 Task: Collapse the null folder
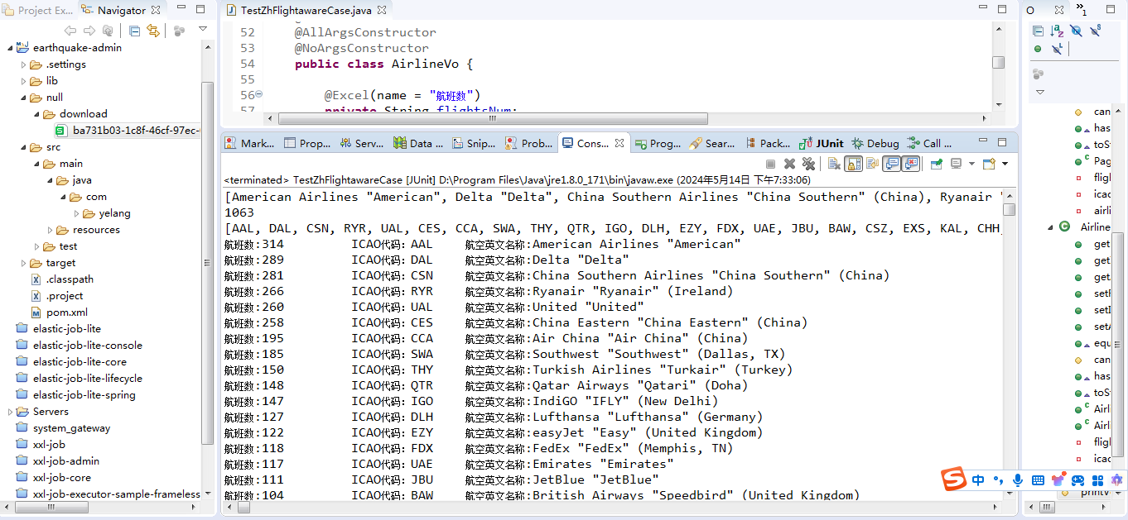click(x=24, y=98)
